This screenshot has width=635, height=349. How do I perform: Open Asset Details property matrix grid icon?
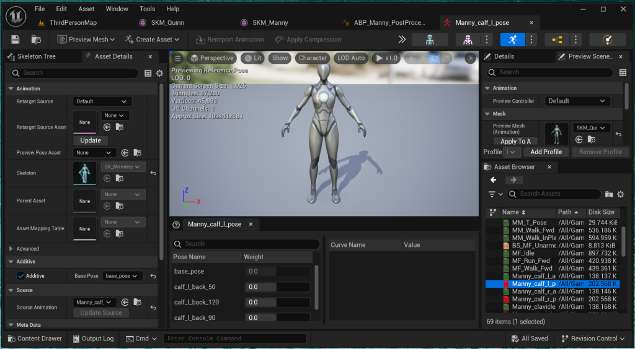tap(148, 73)
